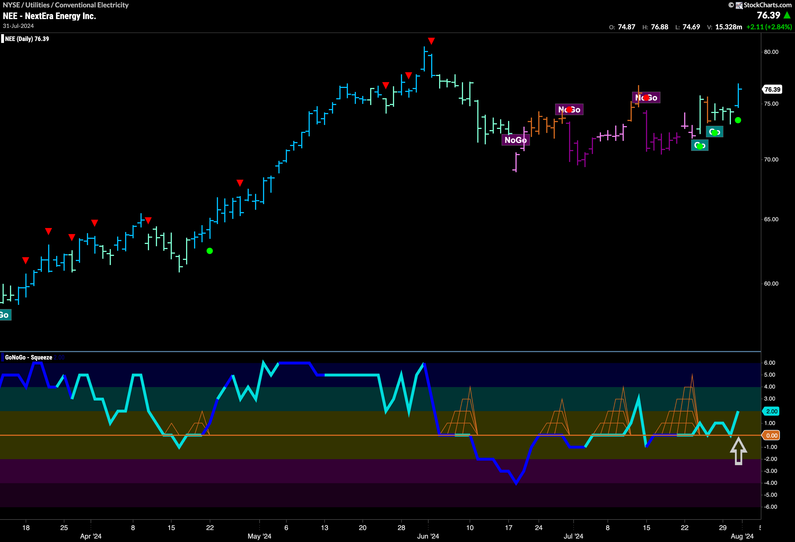Viewport: 795px width, 542px height.
Task: Click the upper Go label near 72.50
Action: pos(714,132)
